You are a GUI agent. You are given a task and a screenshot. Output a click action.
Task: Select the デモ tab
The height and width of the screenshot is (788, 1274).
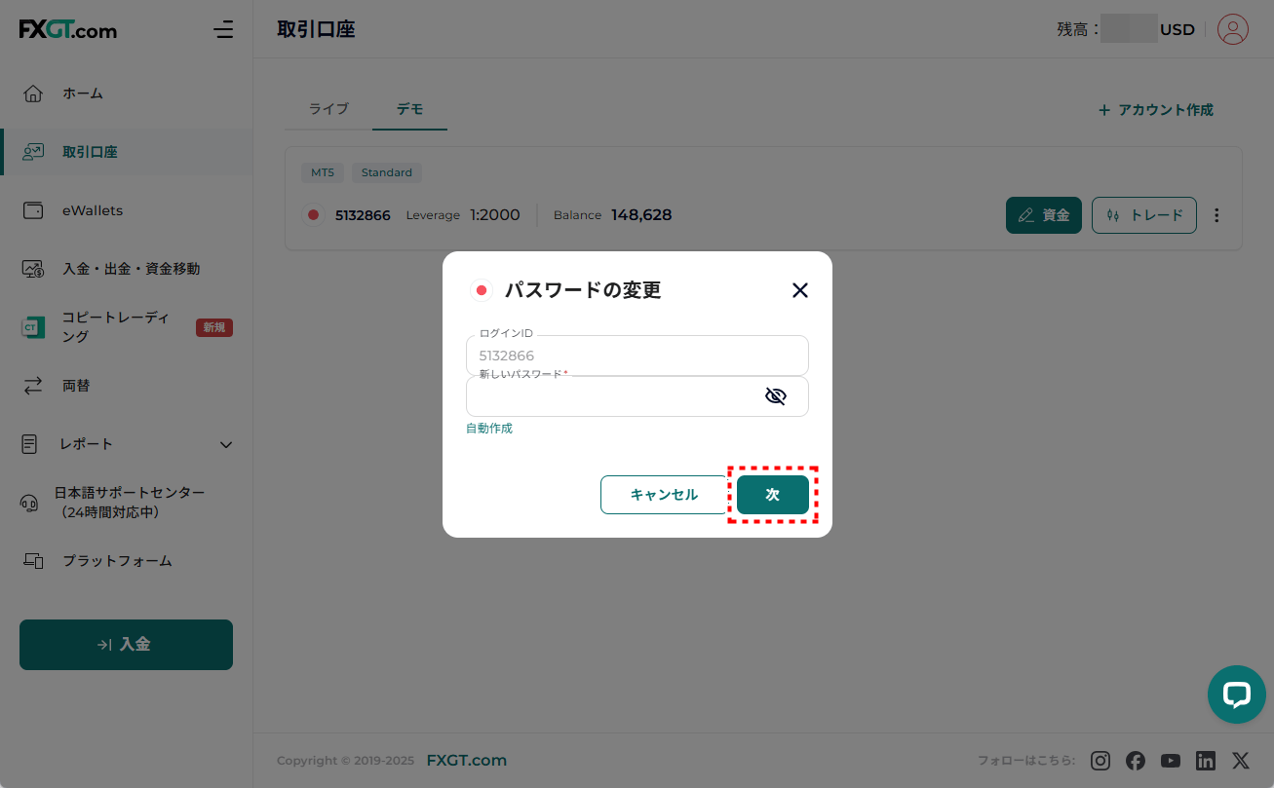click(x=409, y=109)
